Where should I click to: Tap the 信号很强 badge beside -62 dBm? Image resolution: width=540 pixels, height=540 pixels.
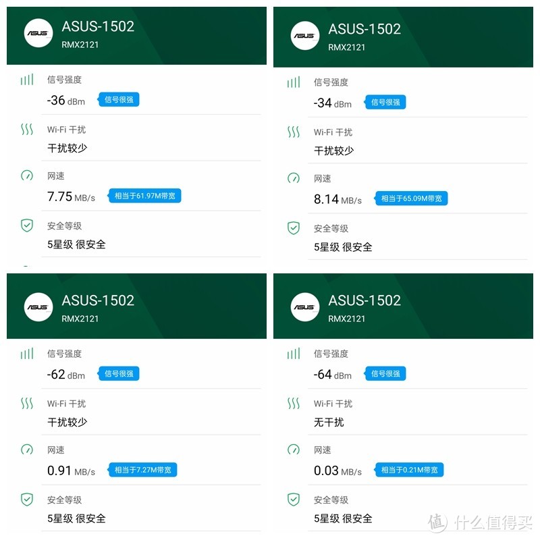117,373
